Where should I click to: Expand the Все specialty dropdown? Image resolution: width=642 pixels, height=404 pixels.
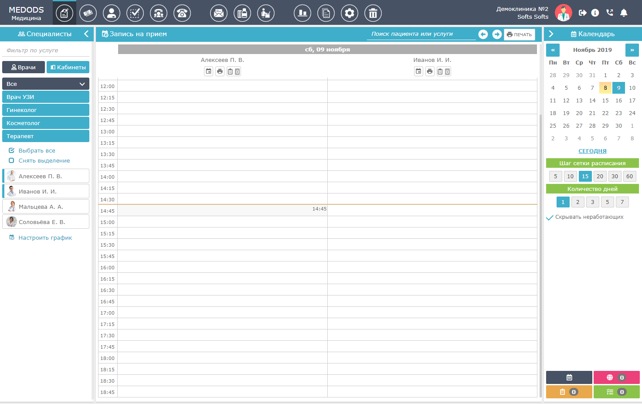pyautogui.click(x=46, y=84)
